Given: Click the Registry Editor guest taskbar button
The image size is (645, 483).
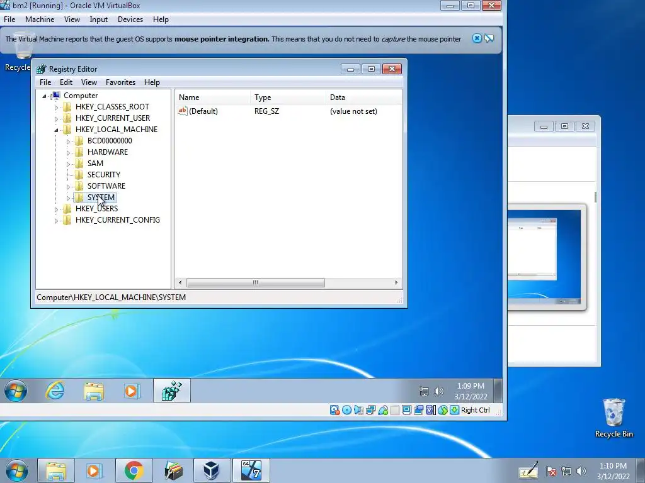Looking at the screenshot, I should (x=172, y=391).
